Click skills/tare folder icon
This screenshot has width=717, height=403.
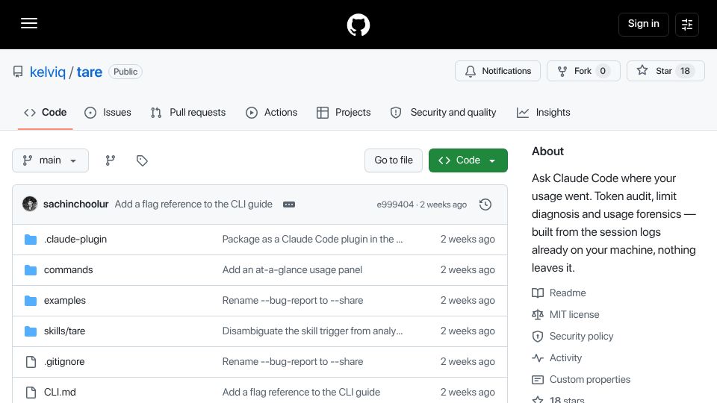pos(31,331)
